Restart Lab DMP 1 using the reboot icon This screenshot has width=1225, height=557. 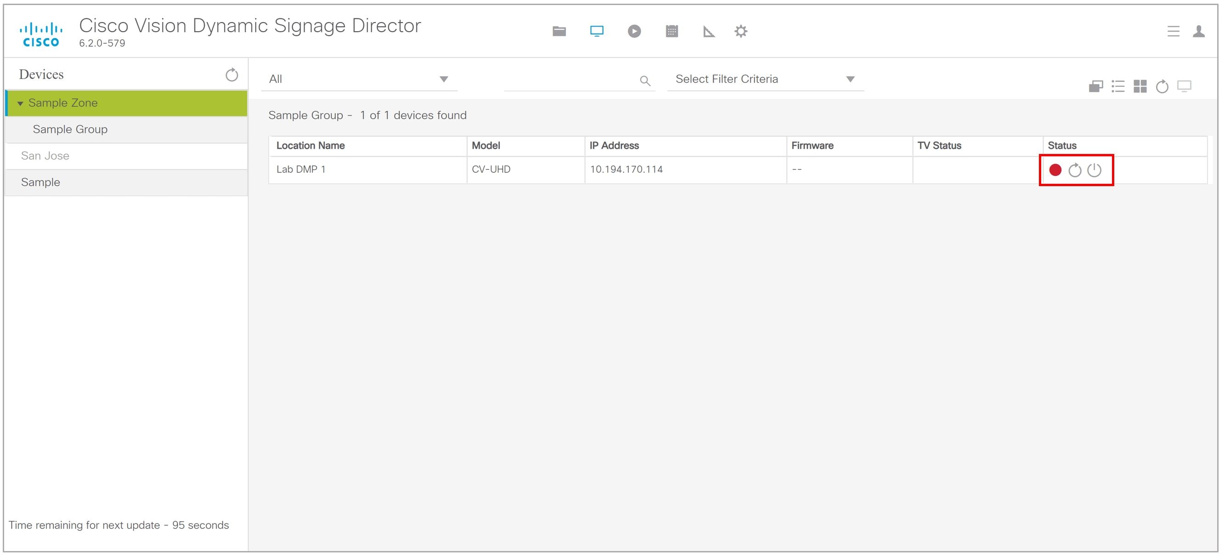(x=1075, y=170)
